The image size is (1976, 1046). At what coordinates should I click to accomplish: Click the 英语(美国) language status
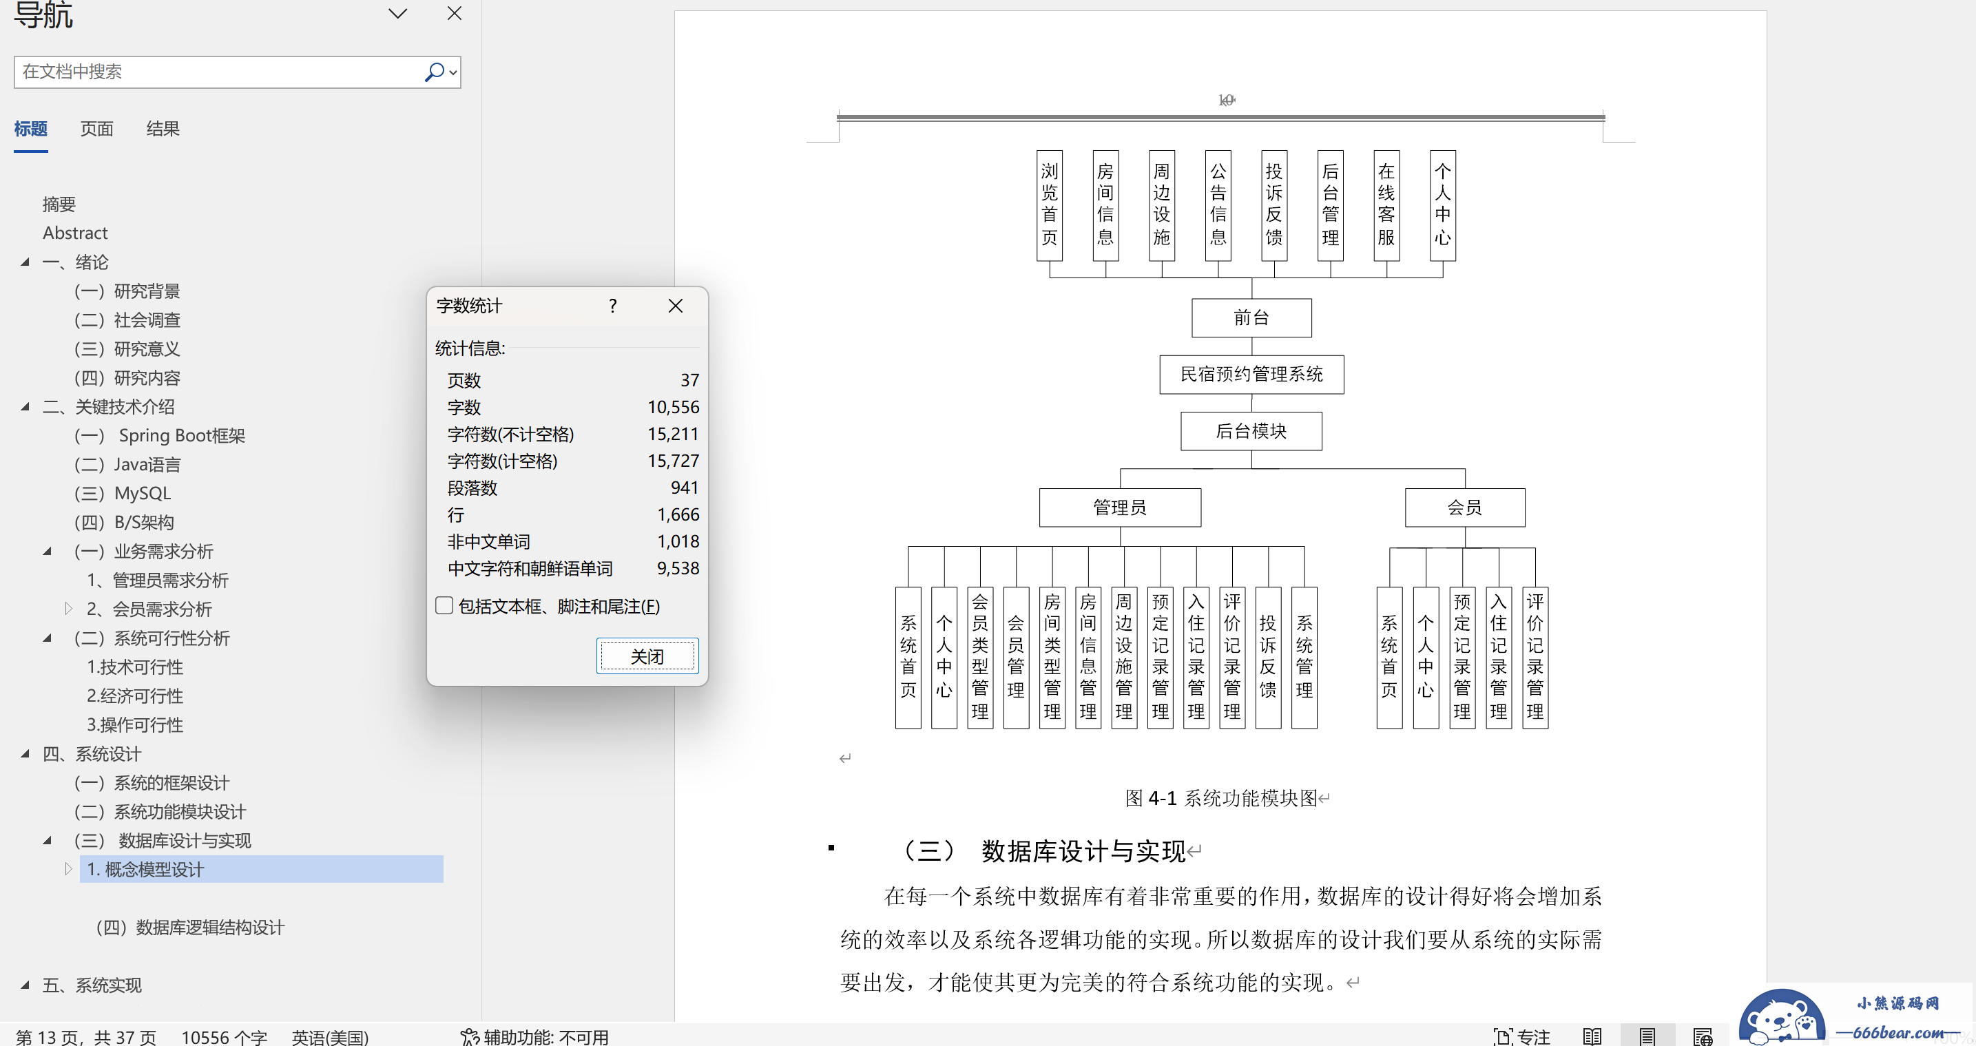330,1037
